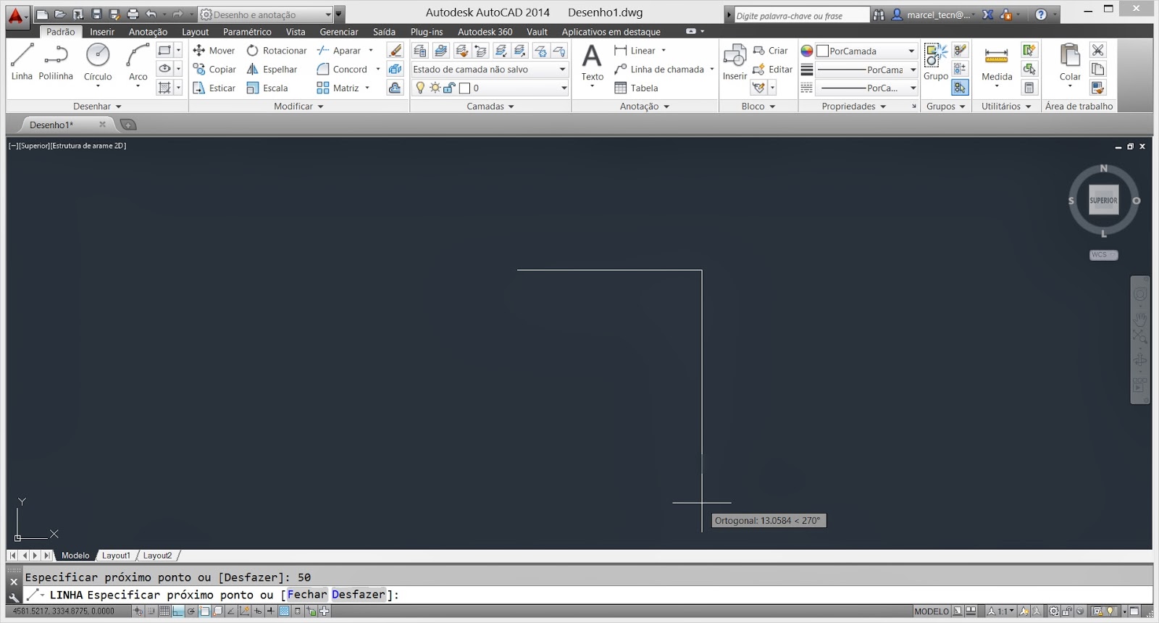The image size is (1159, 623).
Task: Toggle ortho mode in status bar
Action: coord(178,611)
